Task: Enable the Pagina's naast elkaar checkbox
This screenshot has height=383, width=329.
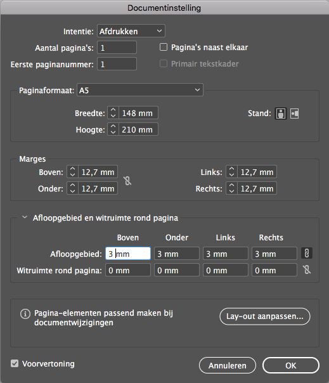Action: point(164,47)
